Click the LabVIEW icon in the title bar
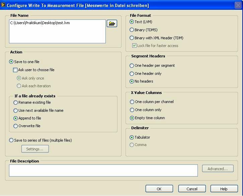Image resolution: width=243 pixels, height=196 pixels. pos(3,5)
